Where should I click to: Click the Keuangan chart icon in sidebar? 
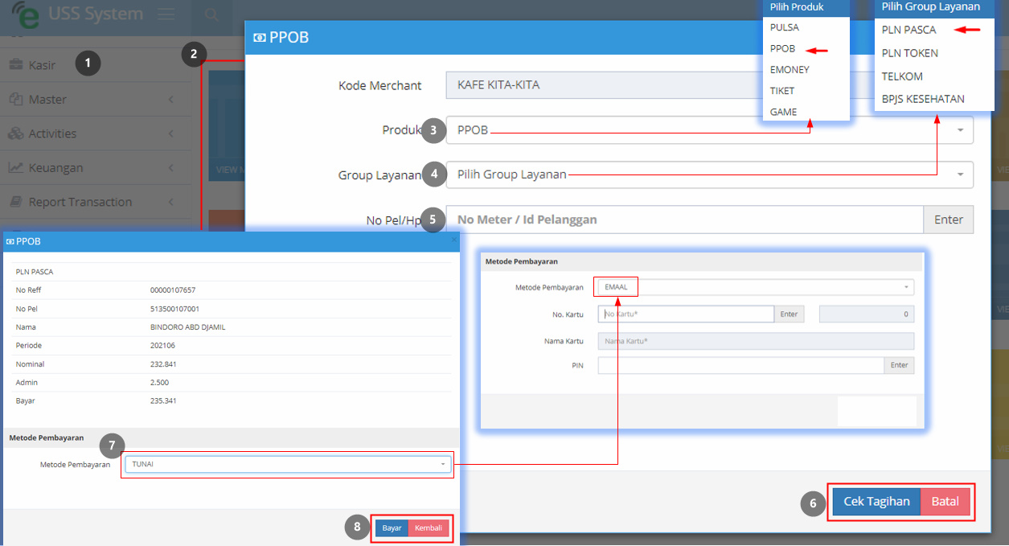coord(15,167)
